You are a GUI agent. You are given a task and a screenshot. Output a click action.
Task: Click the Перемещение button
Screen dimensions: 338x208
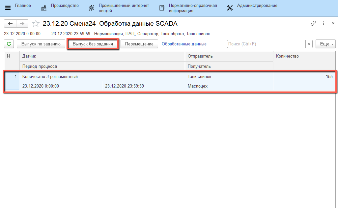pyautogui.click(x=139, y=44)
